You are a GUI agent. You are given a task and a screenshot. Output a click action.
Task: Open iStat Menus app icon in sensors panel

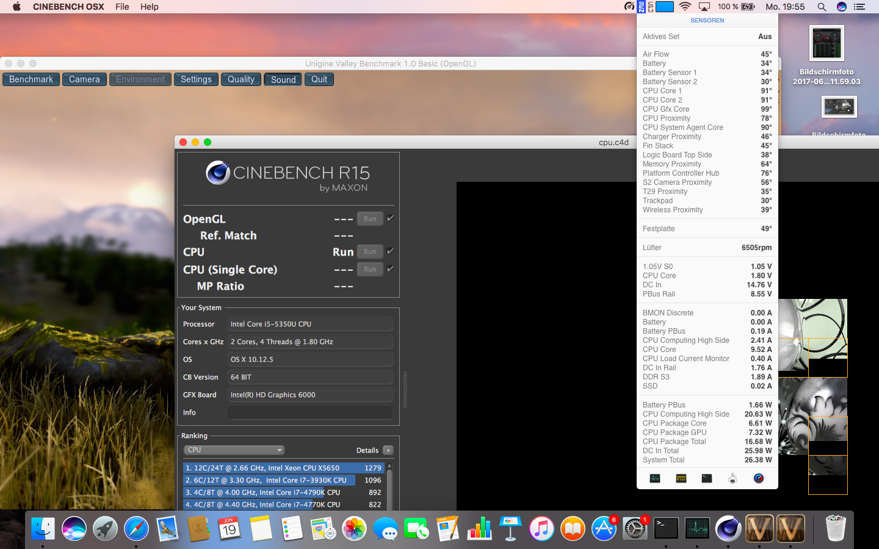[x=759, y=478]
